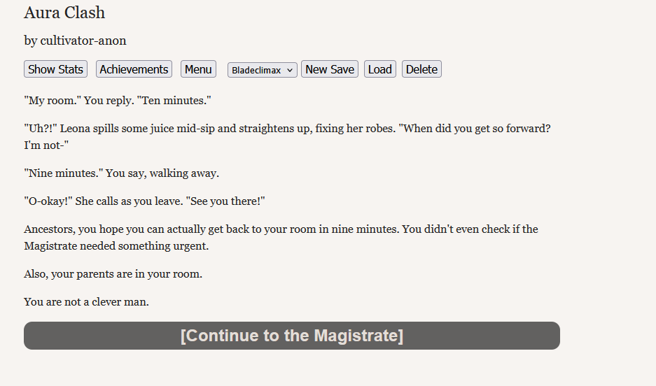The image size is (656, 386).
Task: Delete the selected save
Action: (421, 69)
